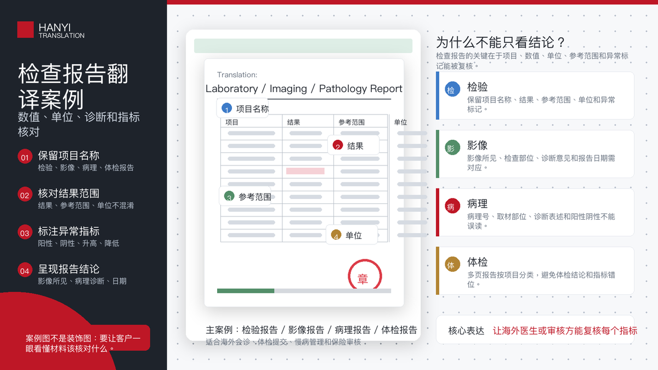Click the red 病 circle icon

451,207
